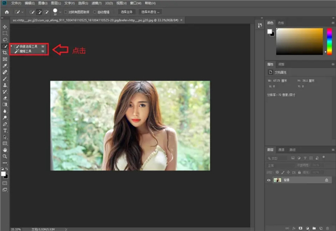Select the Eyedropper tool
Viewport: 336px width, 231px height.
coord(4,66)
